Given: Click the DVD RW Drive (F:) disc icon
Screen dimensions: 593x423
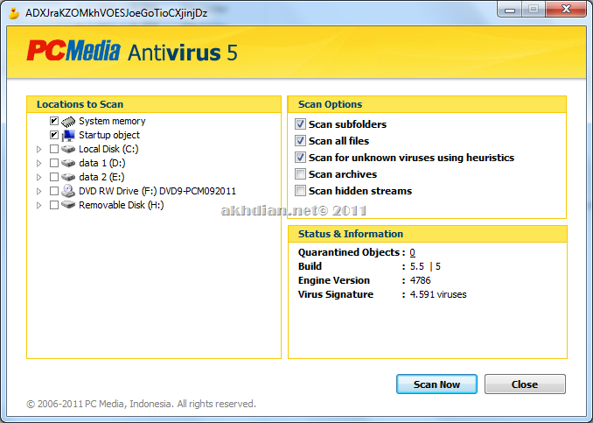Looking at the screenshot, I should click(68, 191).
